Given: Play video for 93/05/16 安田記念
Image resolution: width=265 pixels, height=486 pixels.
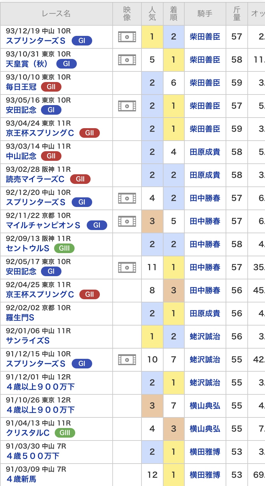Looking at the screenshot, I should pyautogui.click(x=127, y=106).
